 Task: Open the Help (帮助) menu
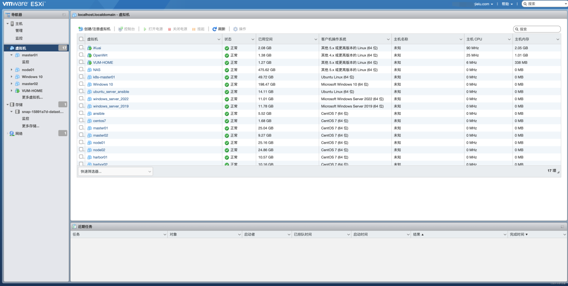pyautogui.click(x=507, y=4)
